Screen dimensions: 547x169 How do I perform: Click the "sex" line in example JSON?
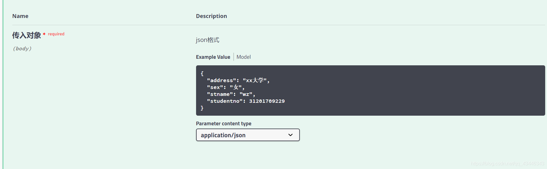click(226, 87)
